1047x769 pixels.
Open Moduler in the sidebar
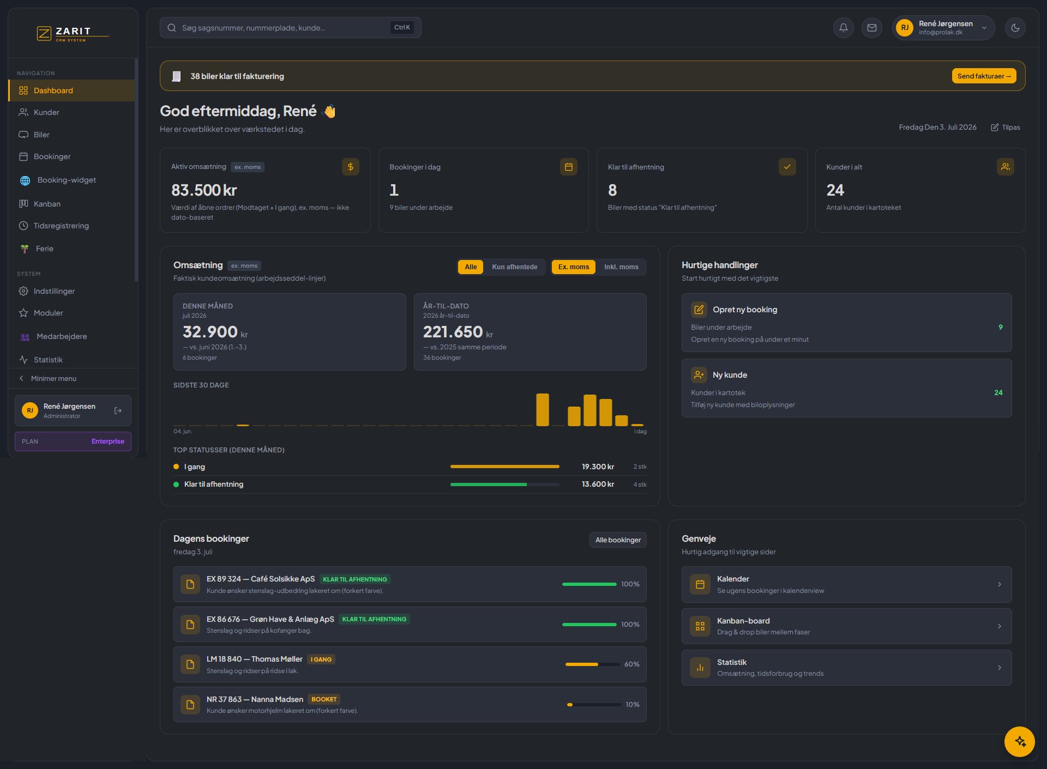71,313
